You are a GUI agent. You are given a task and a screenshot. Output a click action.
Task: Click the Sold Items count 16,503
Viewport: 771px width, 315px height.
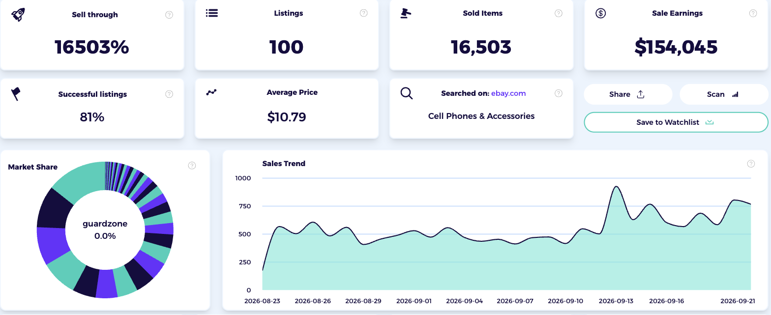[x=481, y=47]
